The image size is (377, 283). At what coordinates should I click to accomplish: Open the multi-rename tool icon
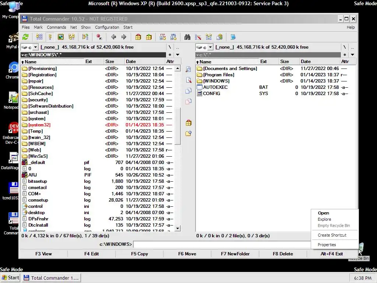198,37
